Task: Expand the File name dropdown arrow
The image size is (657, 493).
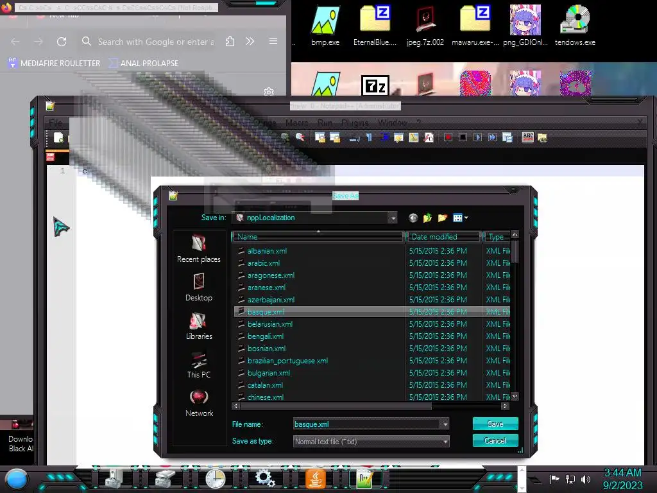Action: [445, 424]
